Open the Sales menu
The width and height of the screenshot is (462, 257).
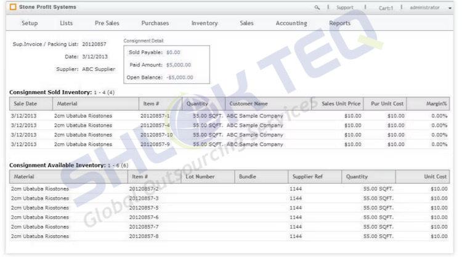246,23
